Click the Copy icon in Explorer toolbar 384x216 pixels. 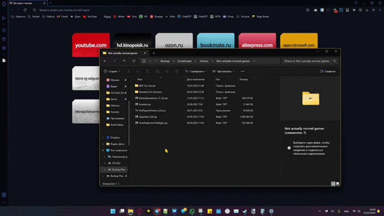coord(138,71)
